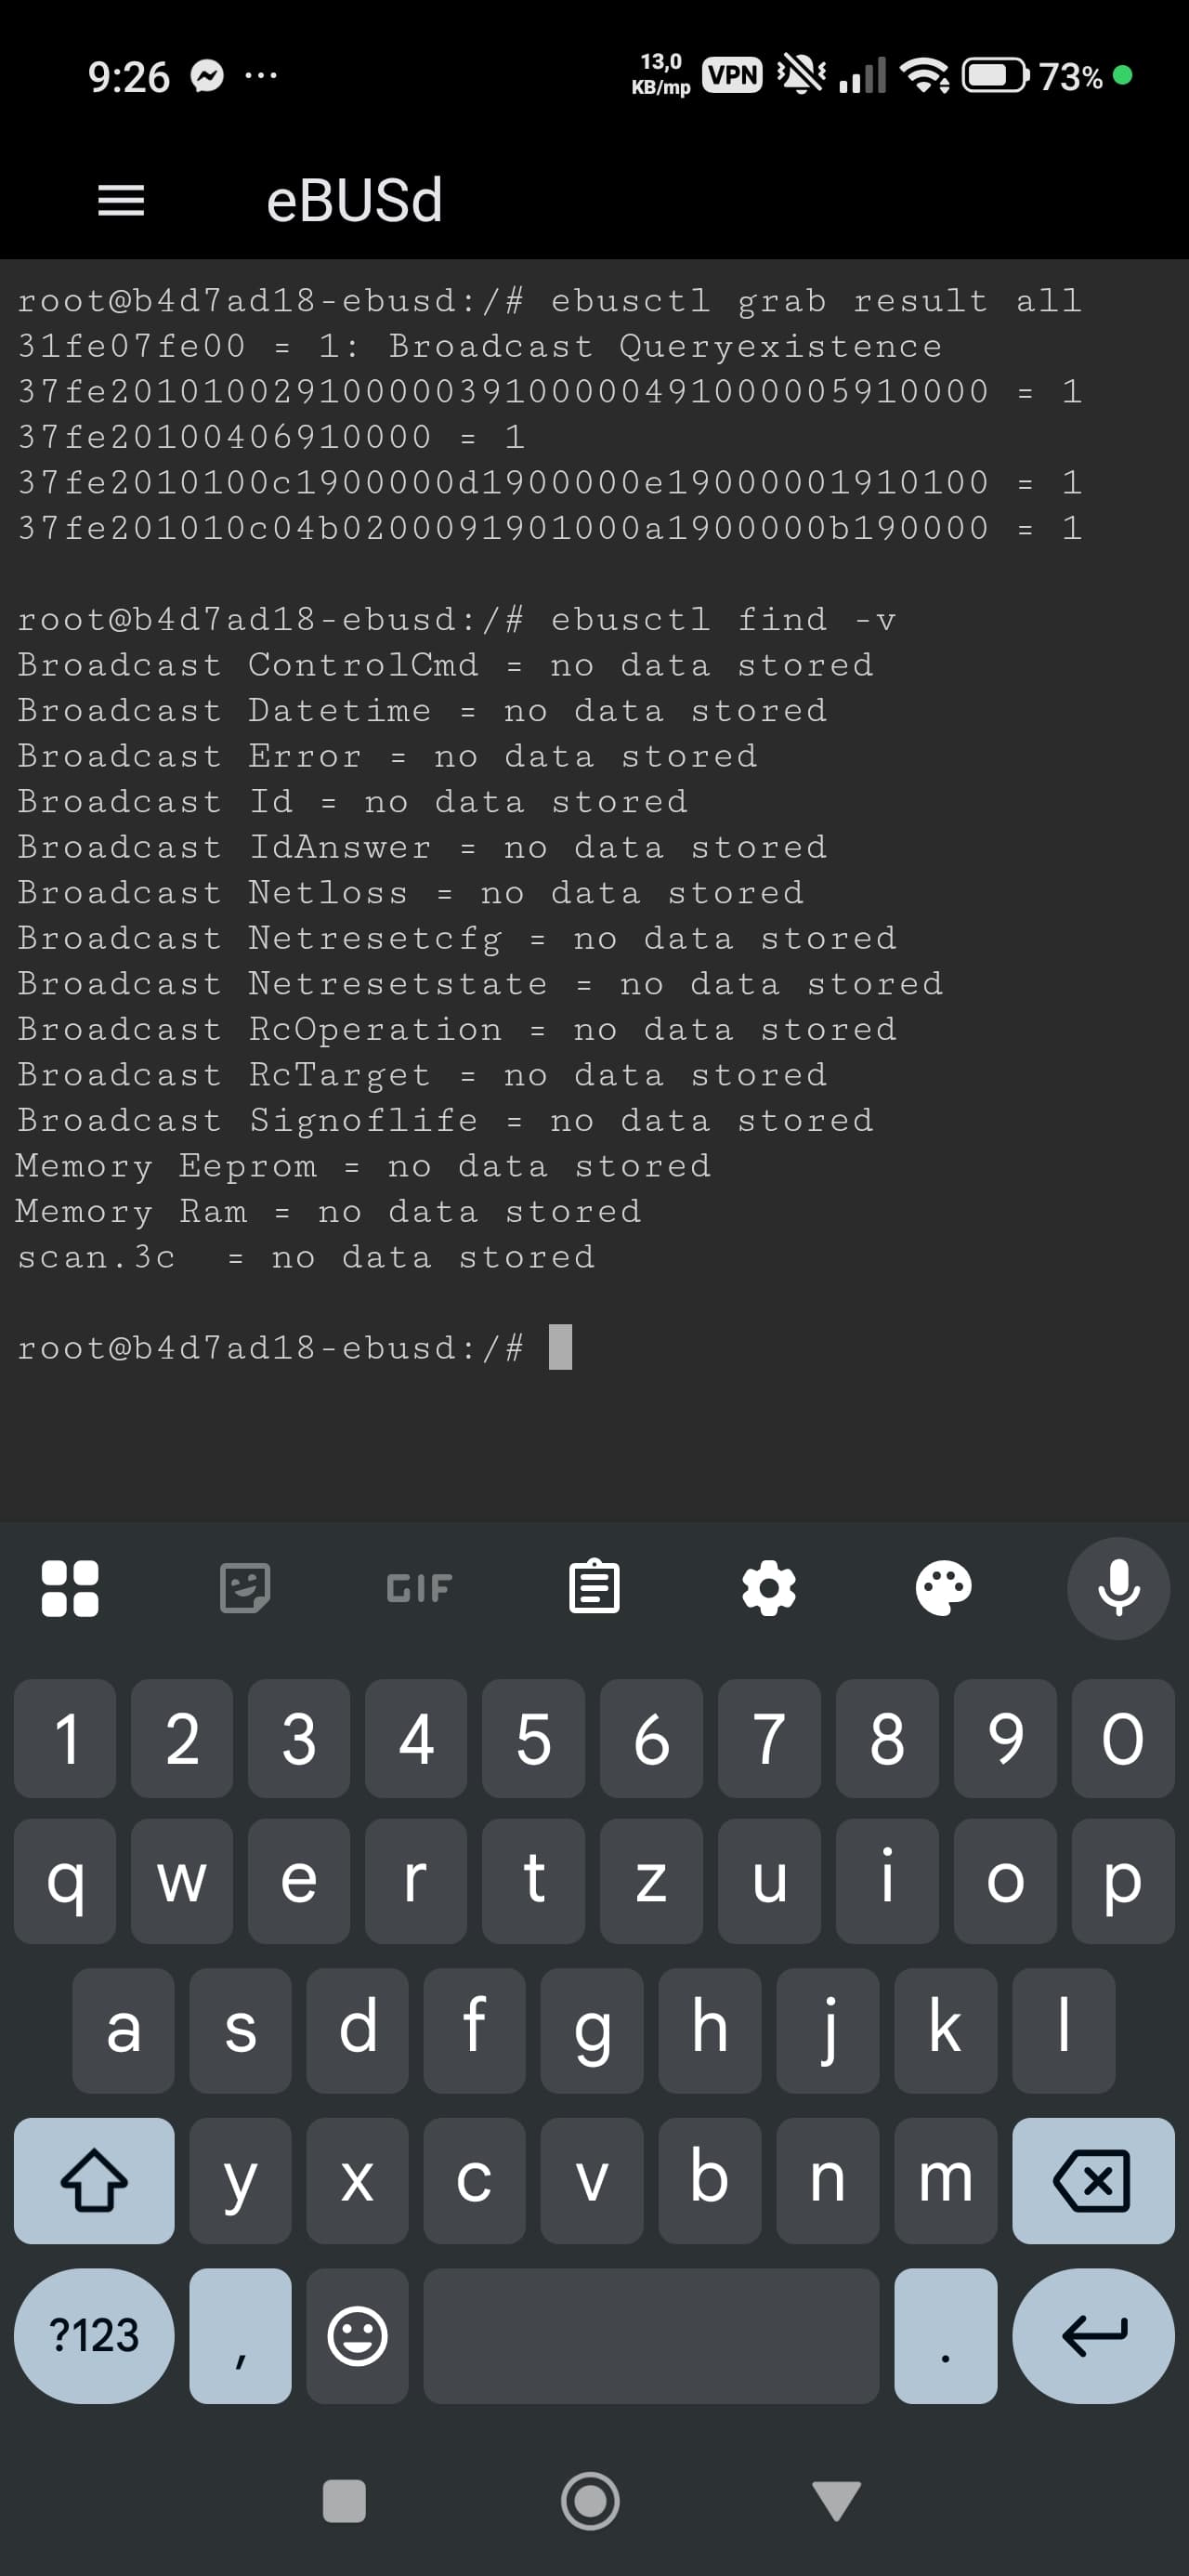Screen dimensions: 1189x2576
Task: Toggle the Shift key for uppercase
Action: pos(94,2180)
